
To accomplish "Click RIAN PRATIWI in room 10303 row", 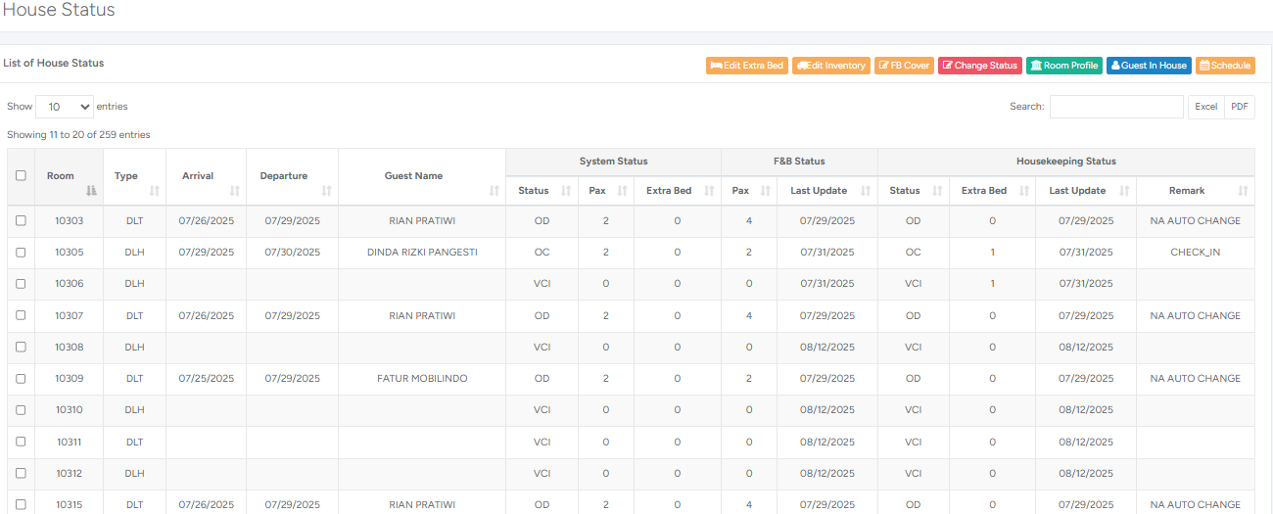I will [x=422, y=221].
